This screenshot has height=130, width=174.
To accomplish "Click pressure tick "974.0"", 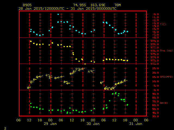I will tap(155, 57).
